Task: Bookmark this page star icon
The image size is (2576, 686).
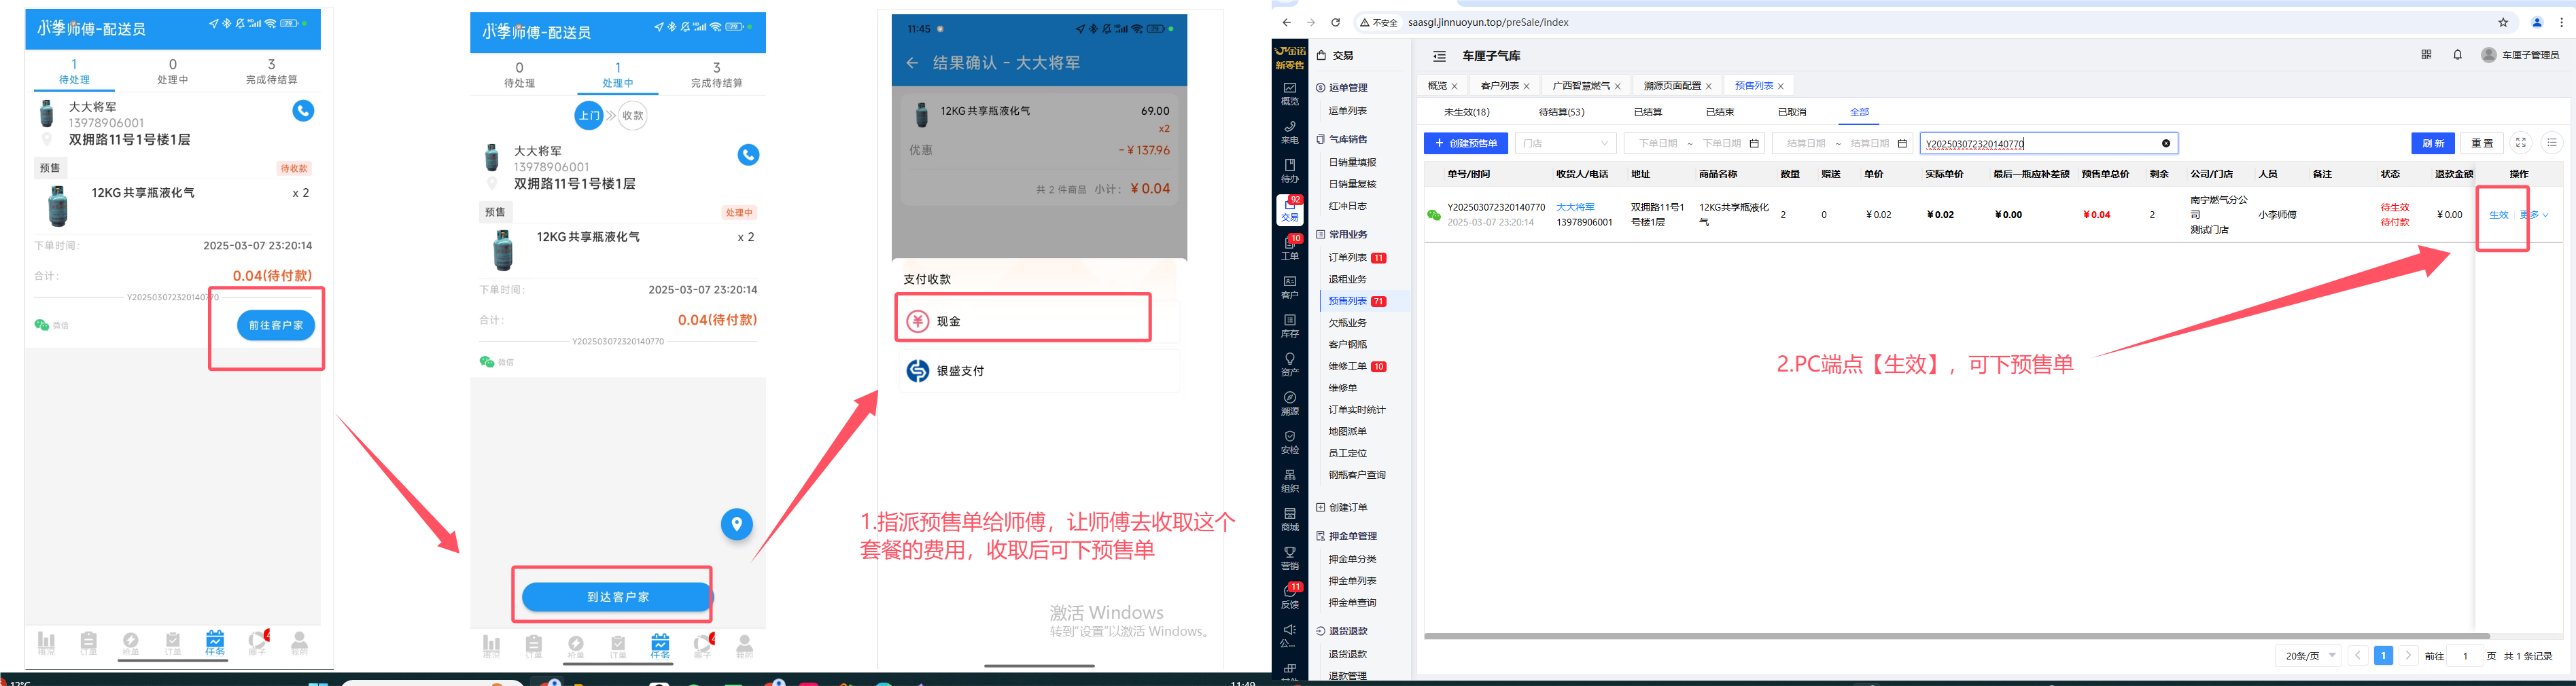Action: pyautogui.click(x=2503, y=22)
